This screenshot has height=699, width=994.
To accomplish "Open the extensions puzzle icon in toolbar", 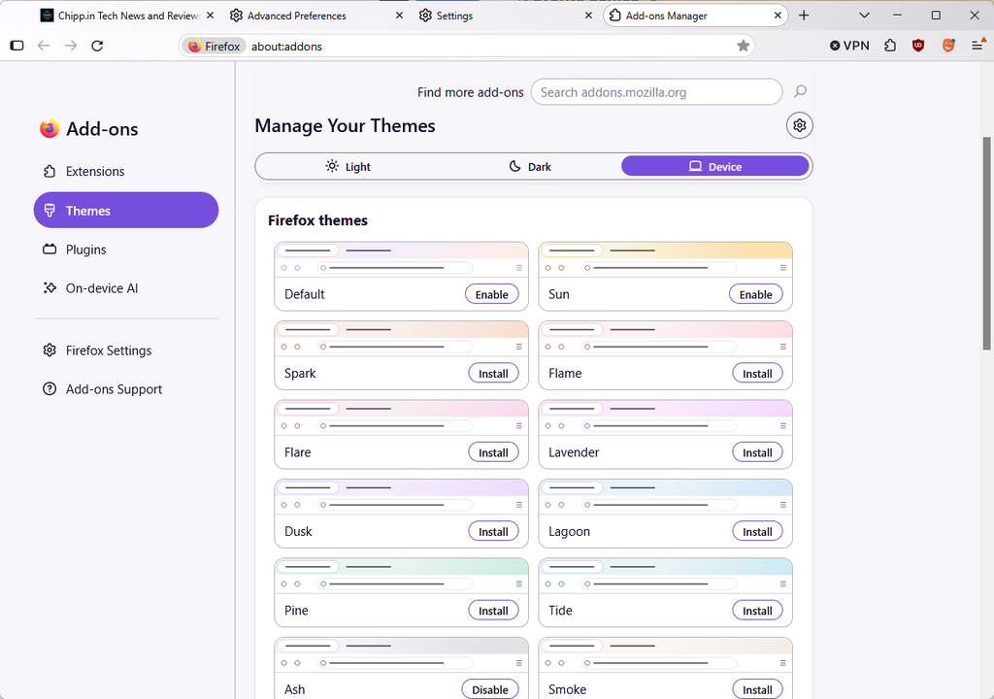I will (x=890, y=46).
